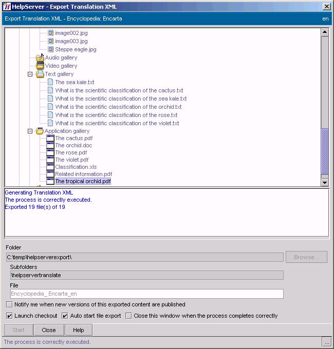Click the Audio gallery folder icon
The height and width of the screenshot is (349, 334).
[40, 57]
